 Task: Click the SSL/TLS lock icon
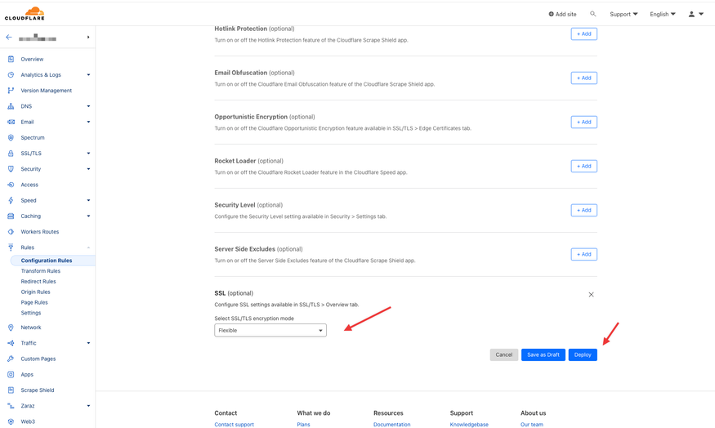point(11,154)
